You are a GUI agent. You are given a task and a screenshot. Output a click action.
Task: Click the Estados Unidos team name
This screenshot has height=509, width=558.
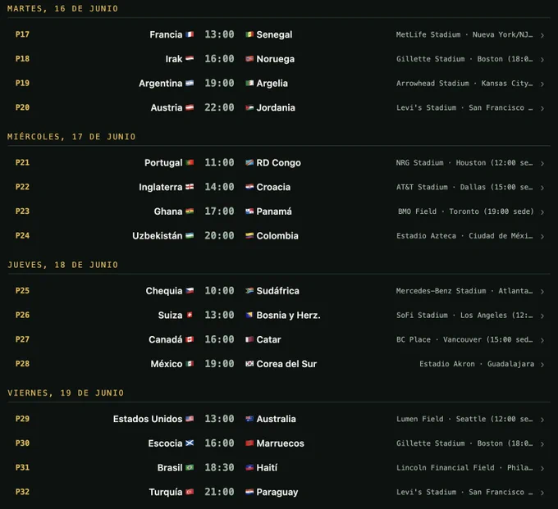click(x=148, y=419)
